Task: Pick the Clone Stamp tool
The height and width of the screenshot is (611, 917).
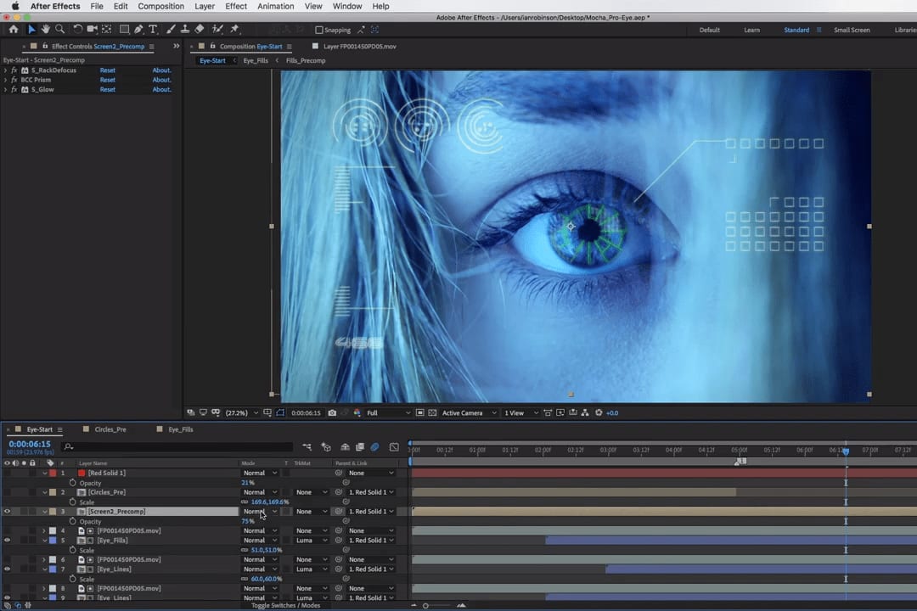Action: [x=184, y=30]
